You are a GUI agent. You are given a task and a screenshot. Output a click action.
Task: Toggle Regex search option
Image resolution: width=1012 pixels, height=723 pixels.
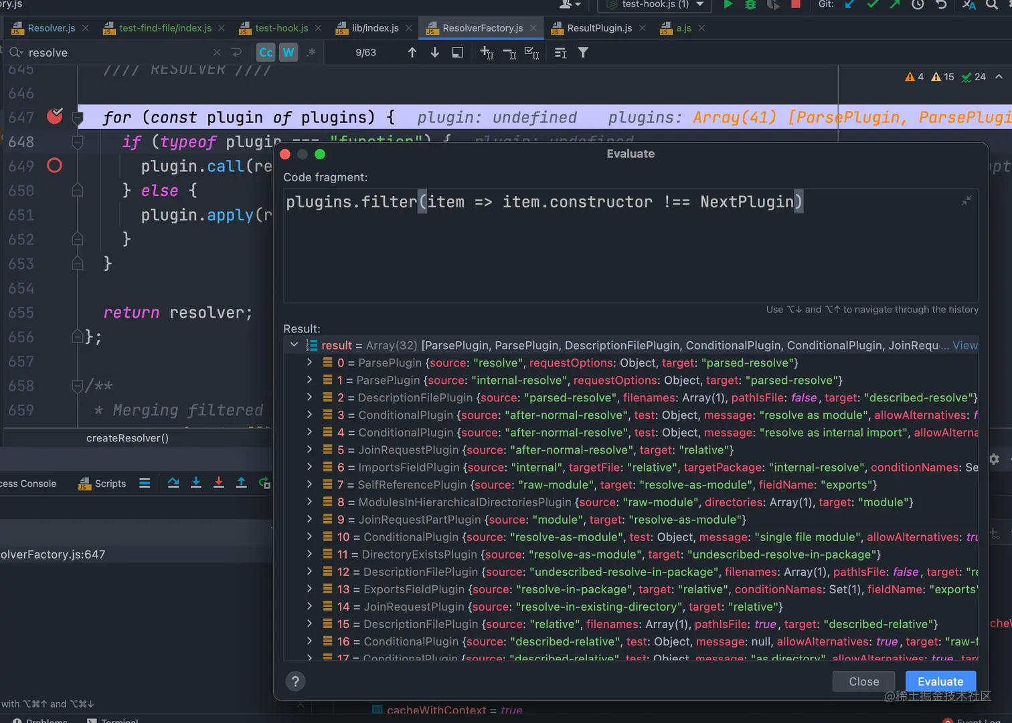point(311,52)
